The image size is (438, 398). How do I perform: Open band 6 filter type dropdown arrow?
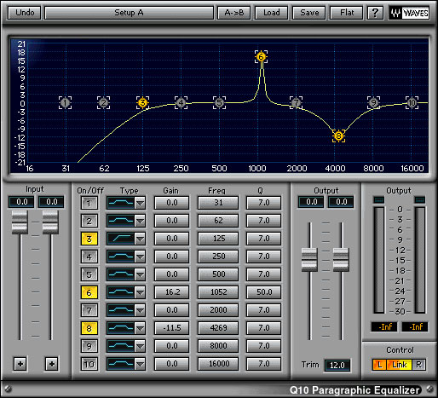(140, 292)
